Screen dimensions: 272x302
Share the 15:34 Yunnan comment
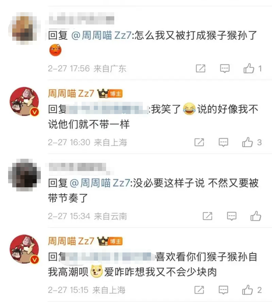click(x=207, y=216)
